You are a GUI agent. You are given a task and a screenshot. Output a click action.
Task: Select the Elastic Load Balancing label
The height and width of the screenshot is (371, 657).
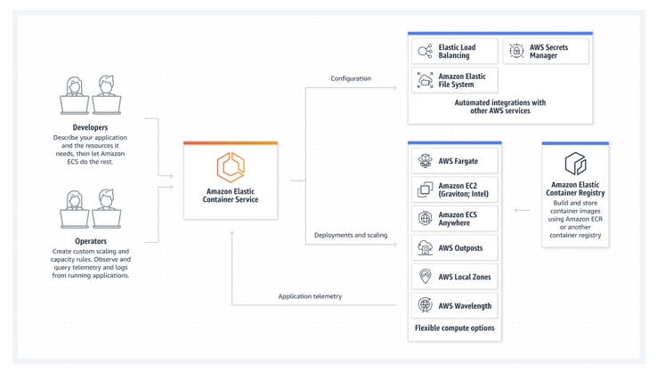[x=457, y=52]
